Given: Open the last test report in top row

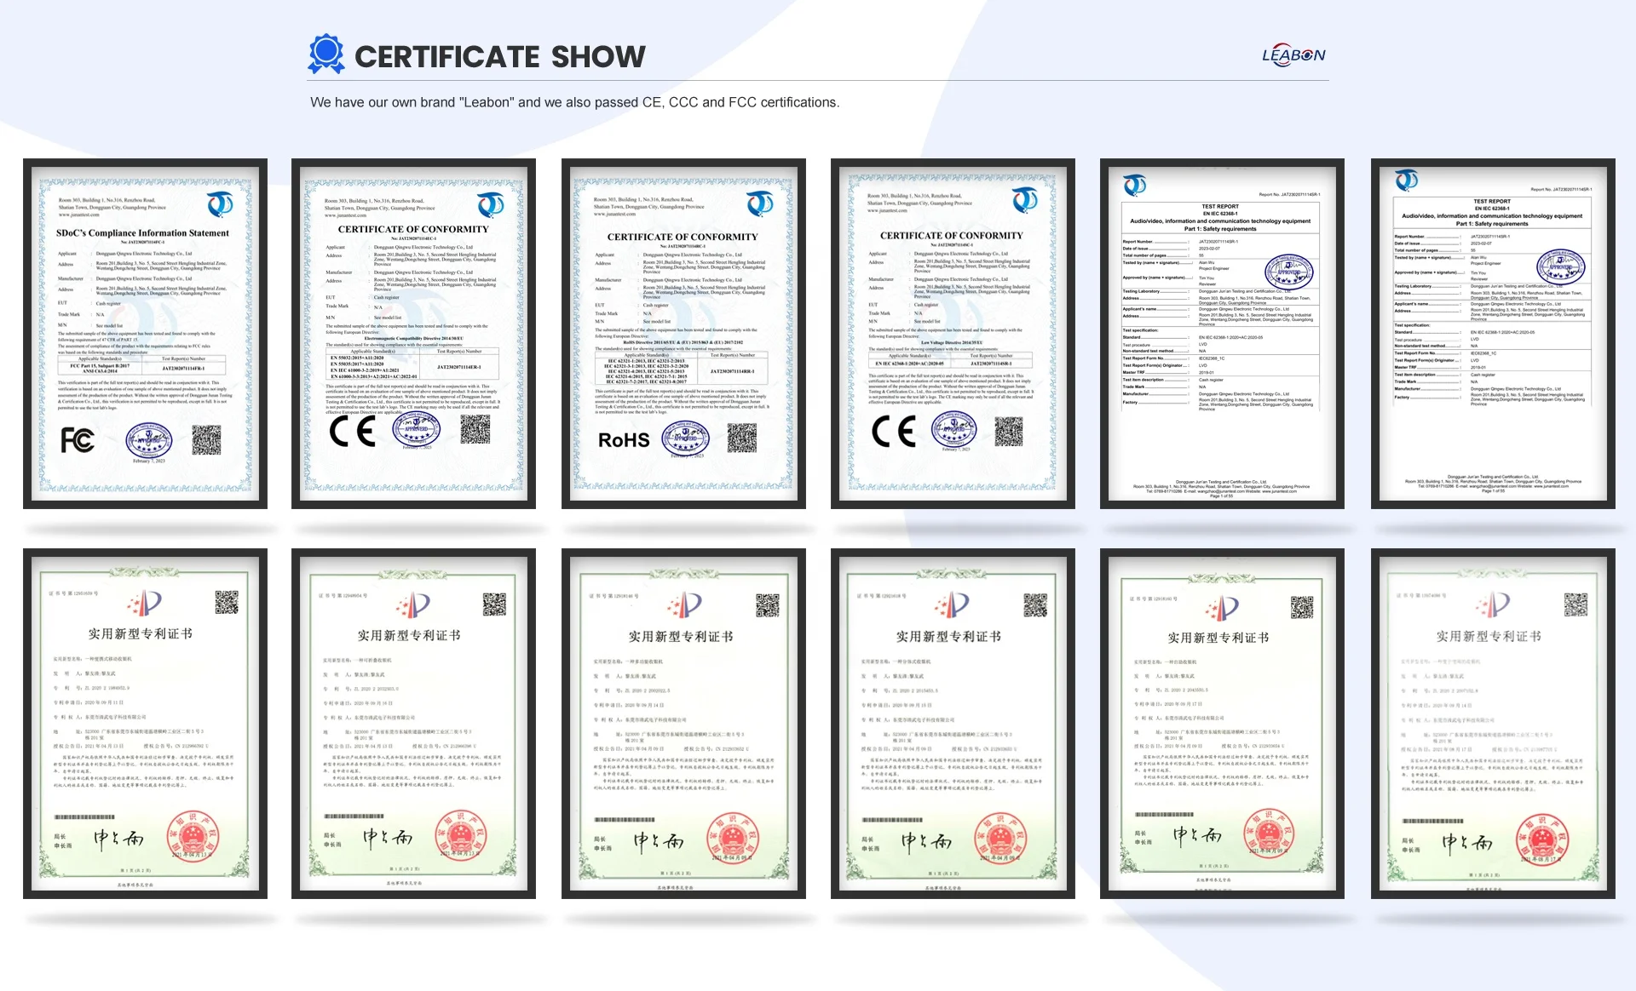Looking at the screenshot, I should pyautogui.click(x=1492, y=334).
